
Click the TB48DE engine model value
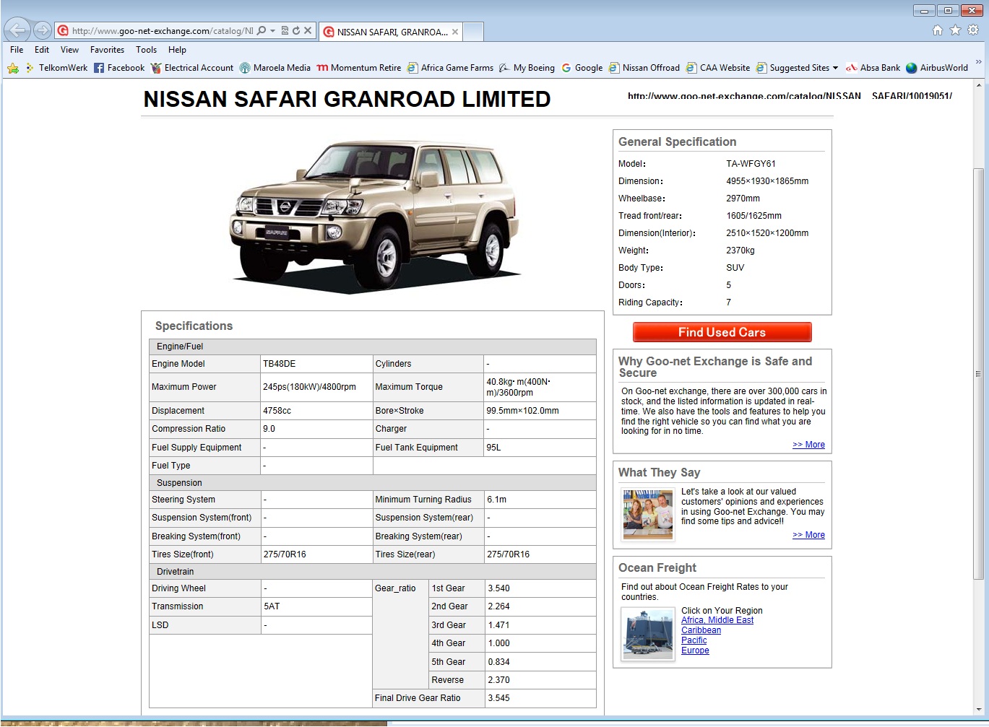(x=279, y=364)
